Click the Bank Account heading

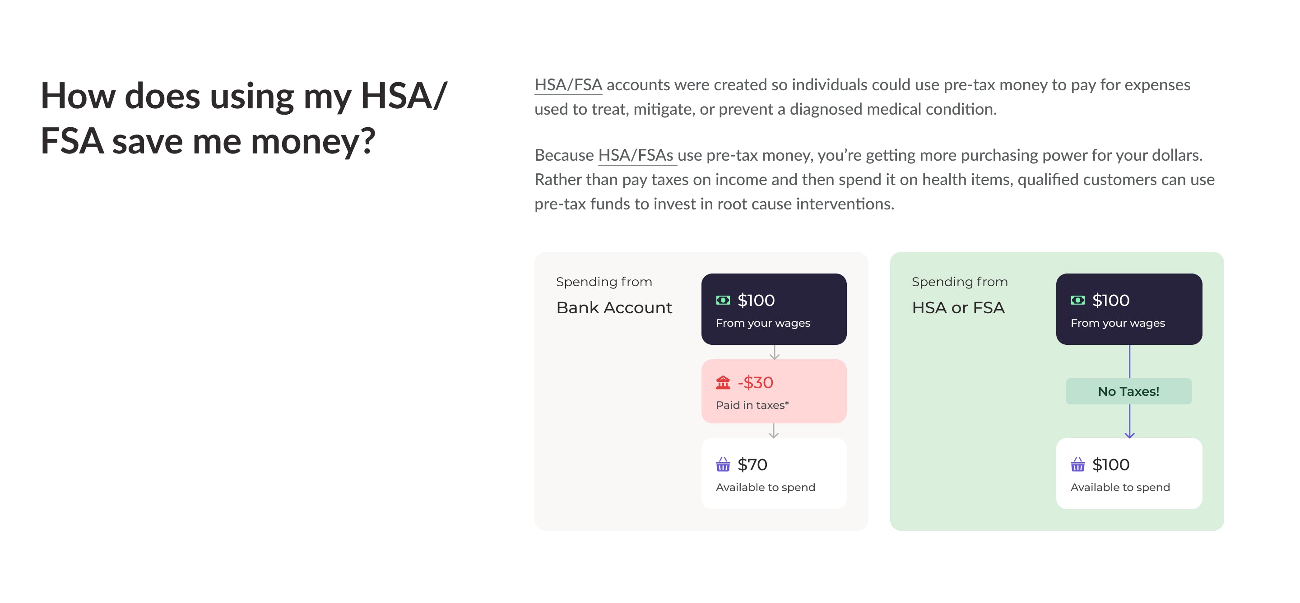(x=614, y=308)
